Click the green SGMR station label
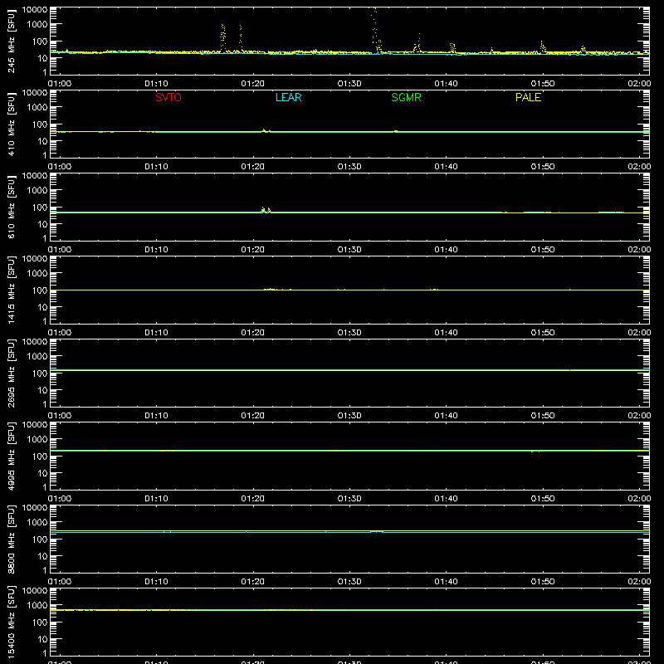 406,97
